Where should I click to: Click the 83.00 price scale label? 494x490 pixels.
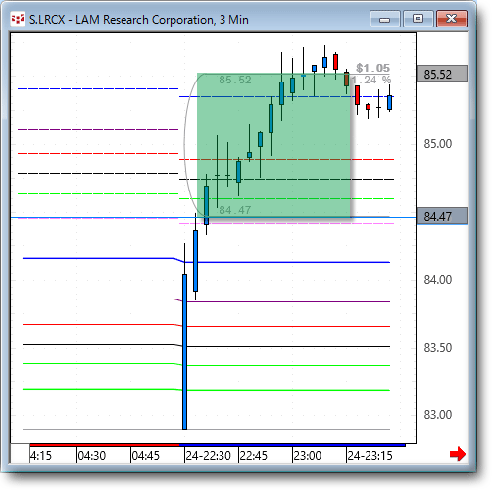pos(438,415)
